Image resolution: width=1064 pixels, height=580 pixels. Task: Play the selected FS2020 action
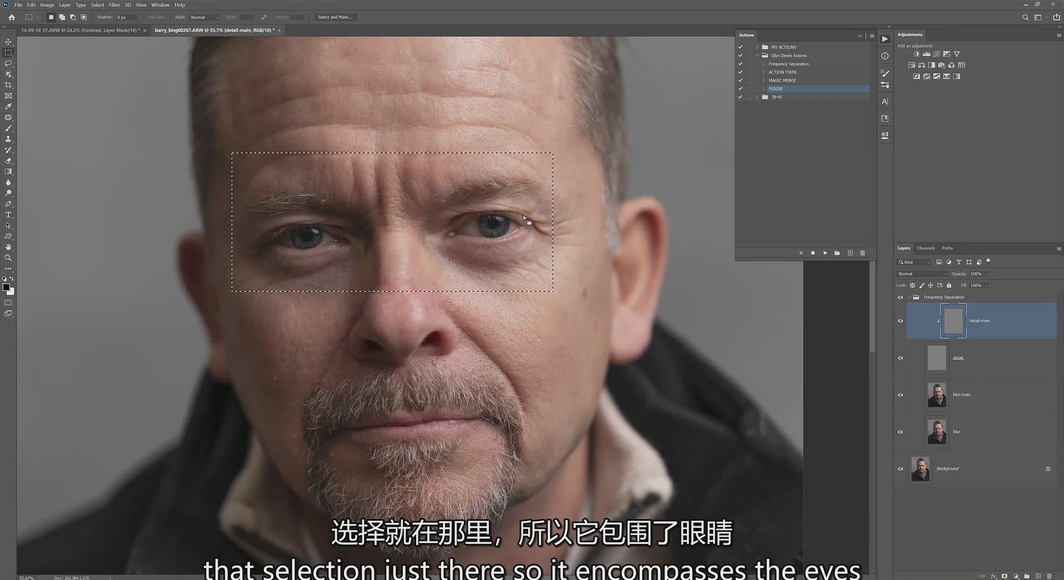pyautogui.click(x=825, y=253)
